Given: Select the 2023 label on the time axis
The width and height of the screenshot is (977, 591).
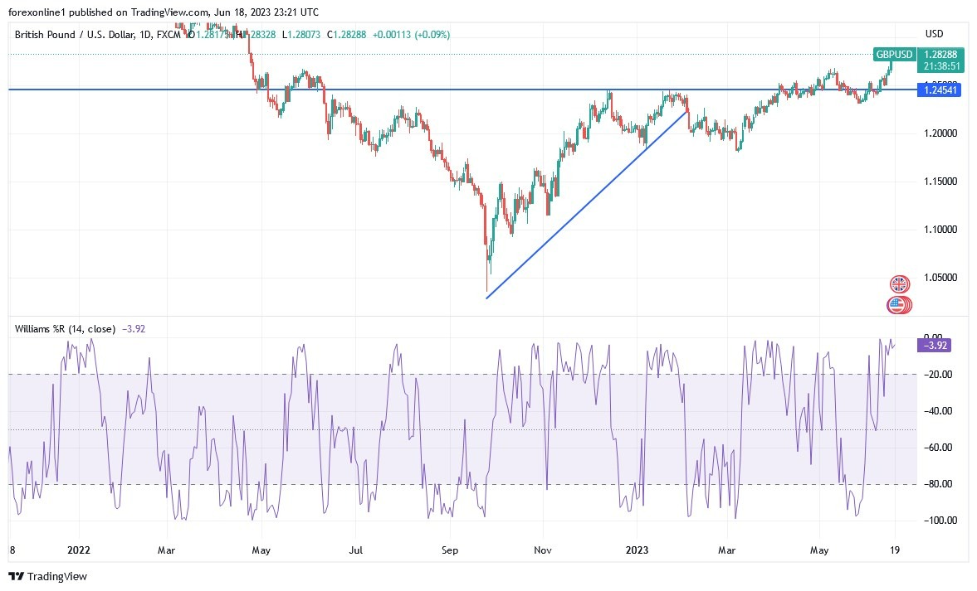Looking at the screenshot, I should click(637, 550).
